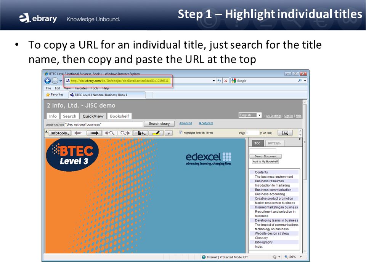
Task: Stop loading with the red X icon
Action: (x=226, y=81)
